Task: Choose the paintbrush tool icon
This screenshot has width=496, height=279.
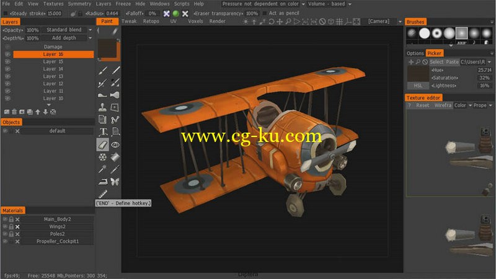Action: (102, 70)
